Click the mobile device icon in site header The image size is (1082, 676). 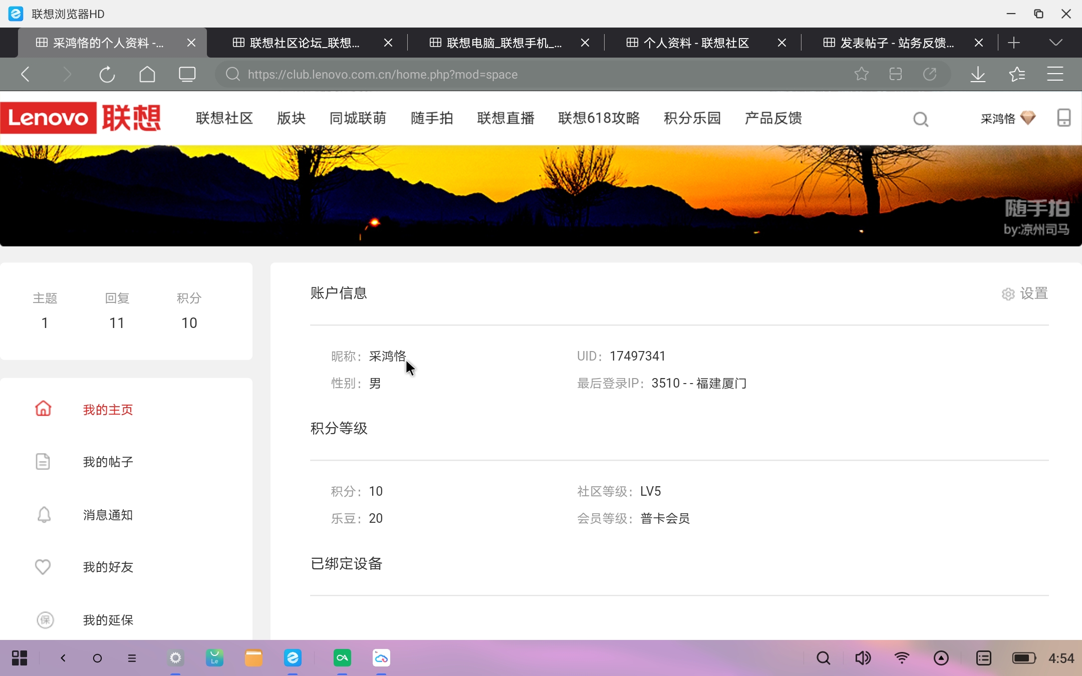(x=1063, y=118)
